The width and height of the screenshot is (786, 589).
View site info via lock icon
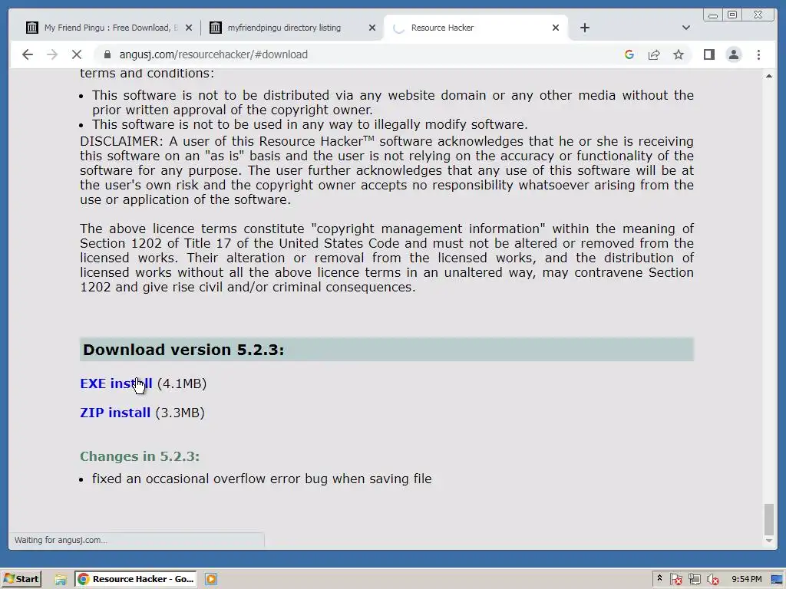tap(107, 54)
